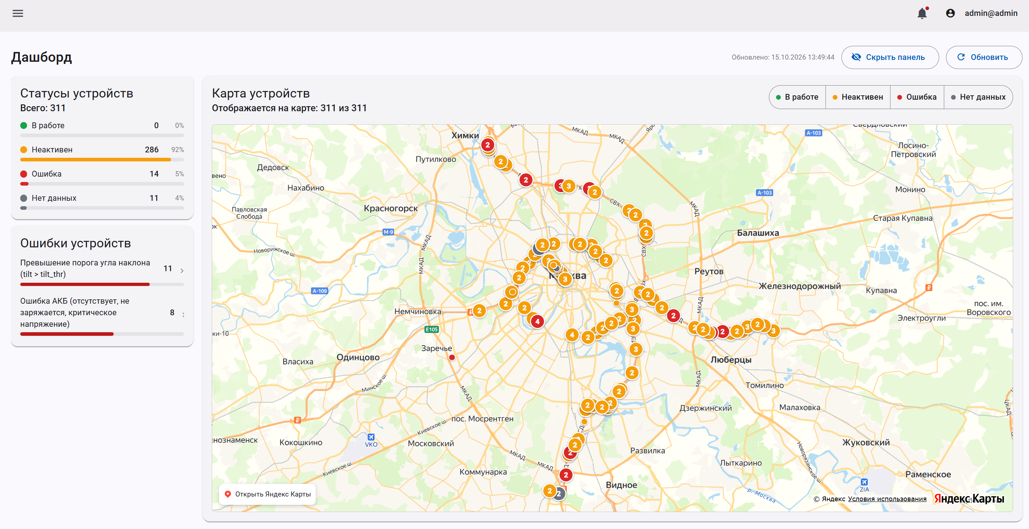Click the M-9 road badge
This screenshot has width=1029, height=529.
388,232
